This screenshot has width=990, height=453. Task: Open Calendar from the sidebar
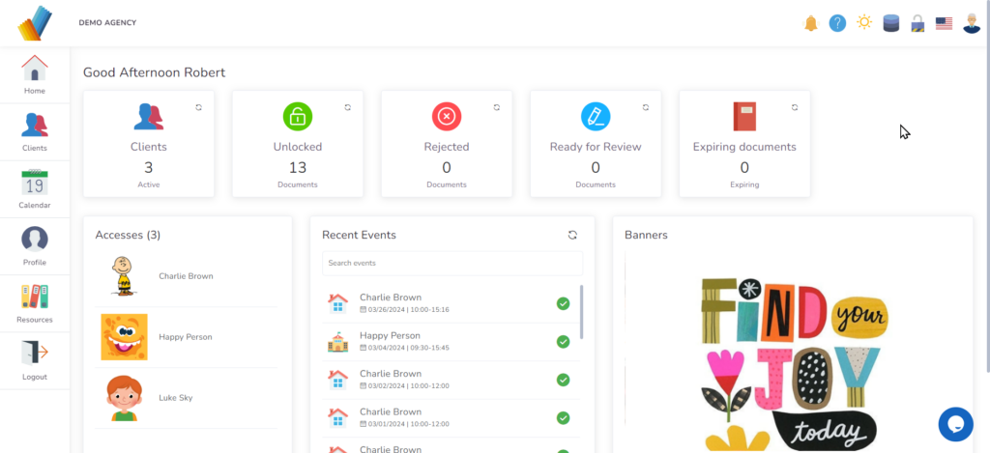pos(35,188)
